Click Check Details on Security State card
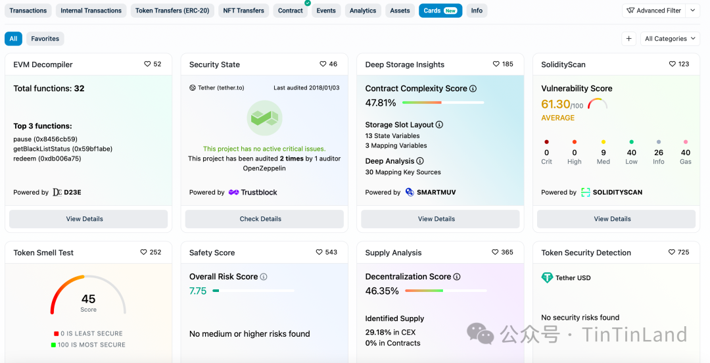710x363 pixels. 260,219
